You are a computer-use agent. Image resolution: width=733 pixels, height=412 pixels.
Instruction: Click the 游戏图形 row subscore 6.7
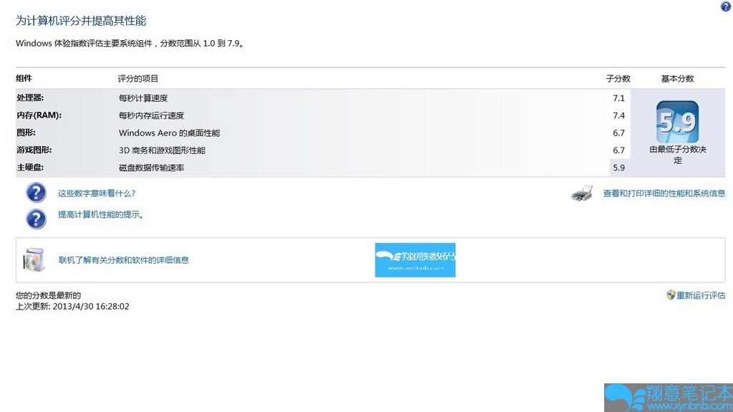618,150
